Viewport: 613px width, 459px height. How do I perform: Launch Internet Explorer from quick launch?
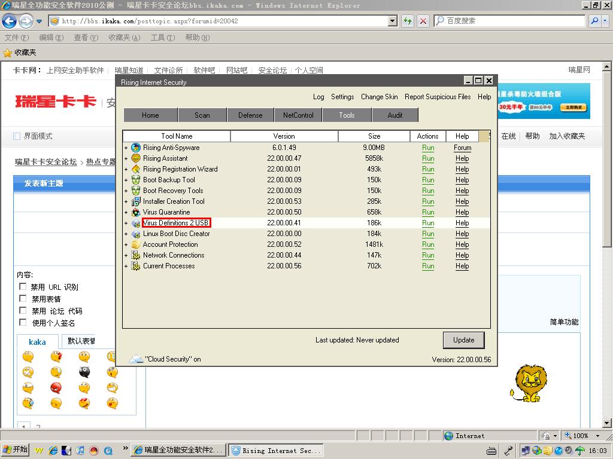[53, 451]
